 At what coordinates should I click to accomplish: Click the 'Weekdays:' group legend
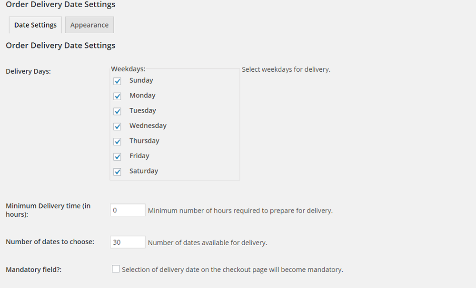[128, 69]
